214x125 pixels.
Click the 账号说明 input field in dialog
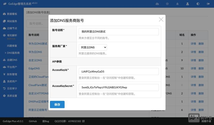119,31
